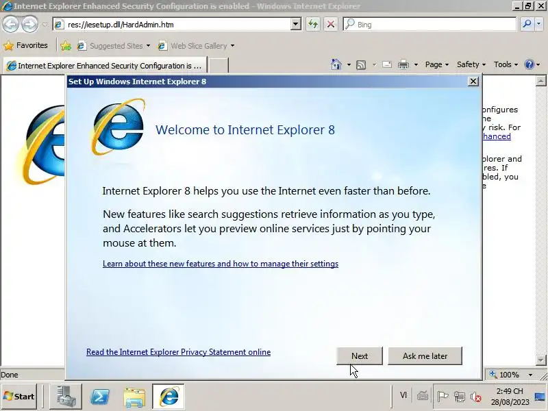548x411 pixels.
Task: Expand the Feeds dropdown arrow
Action: 374,64
